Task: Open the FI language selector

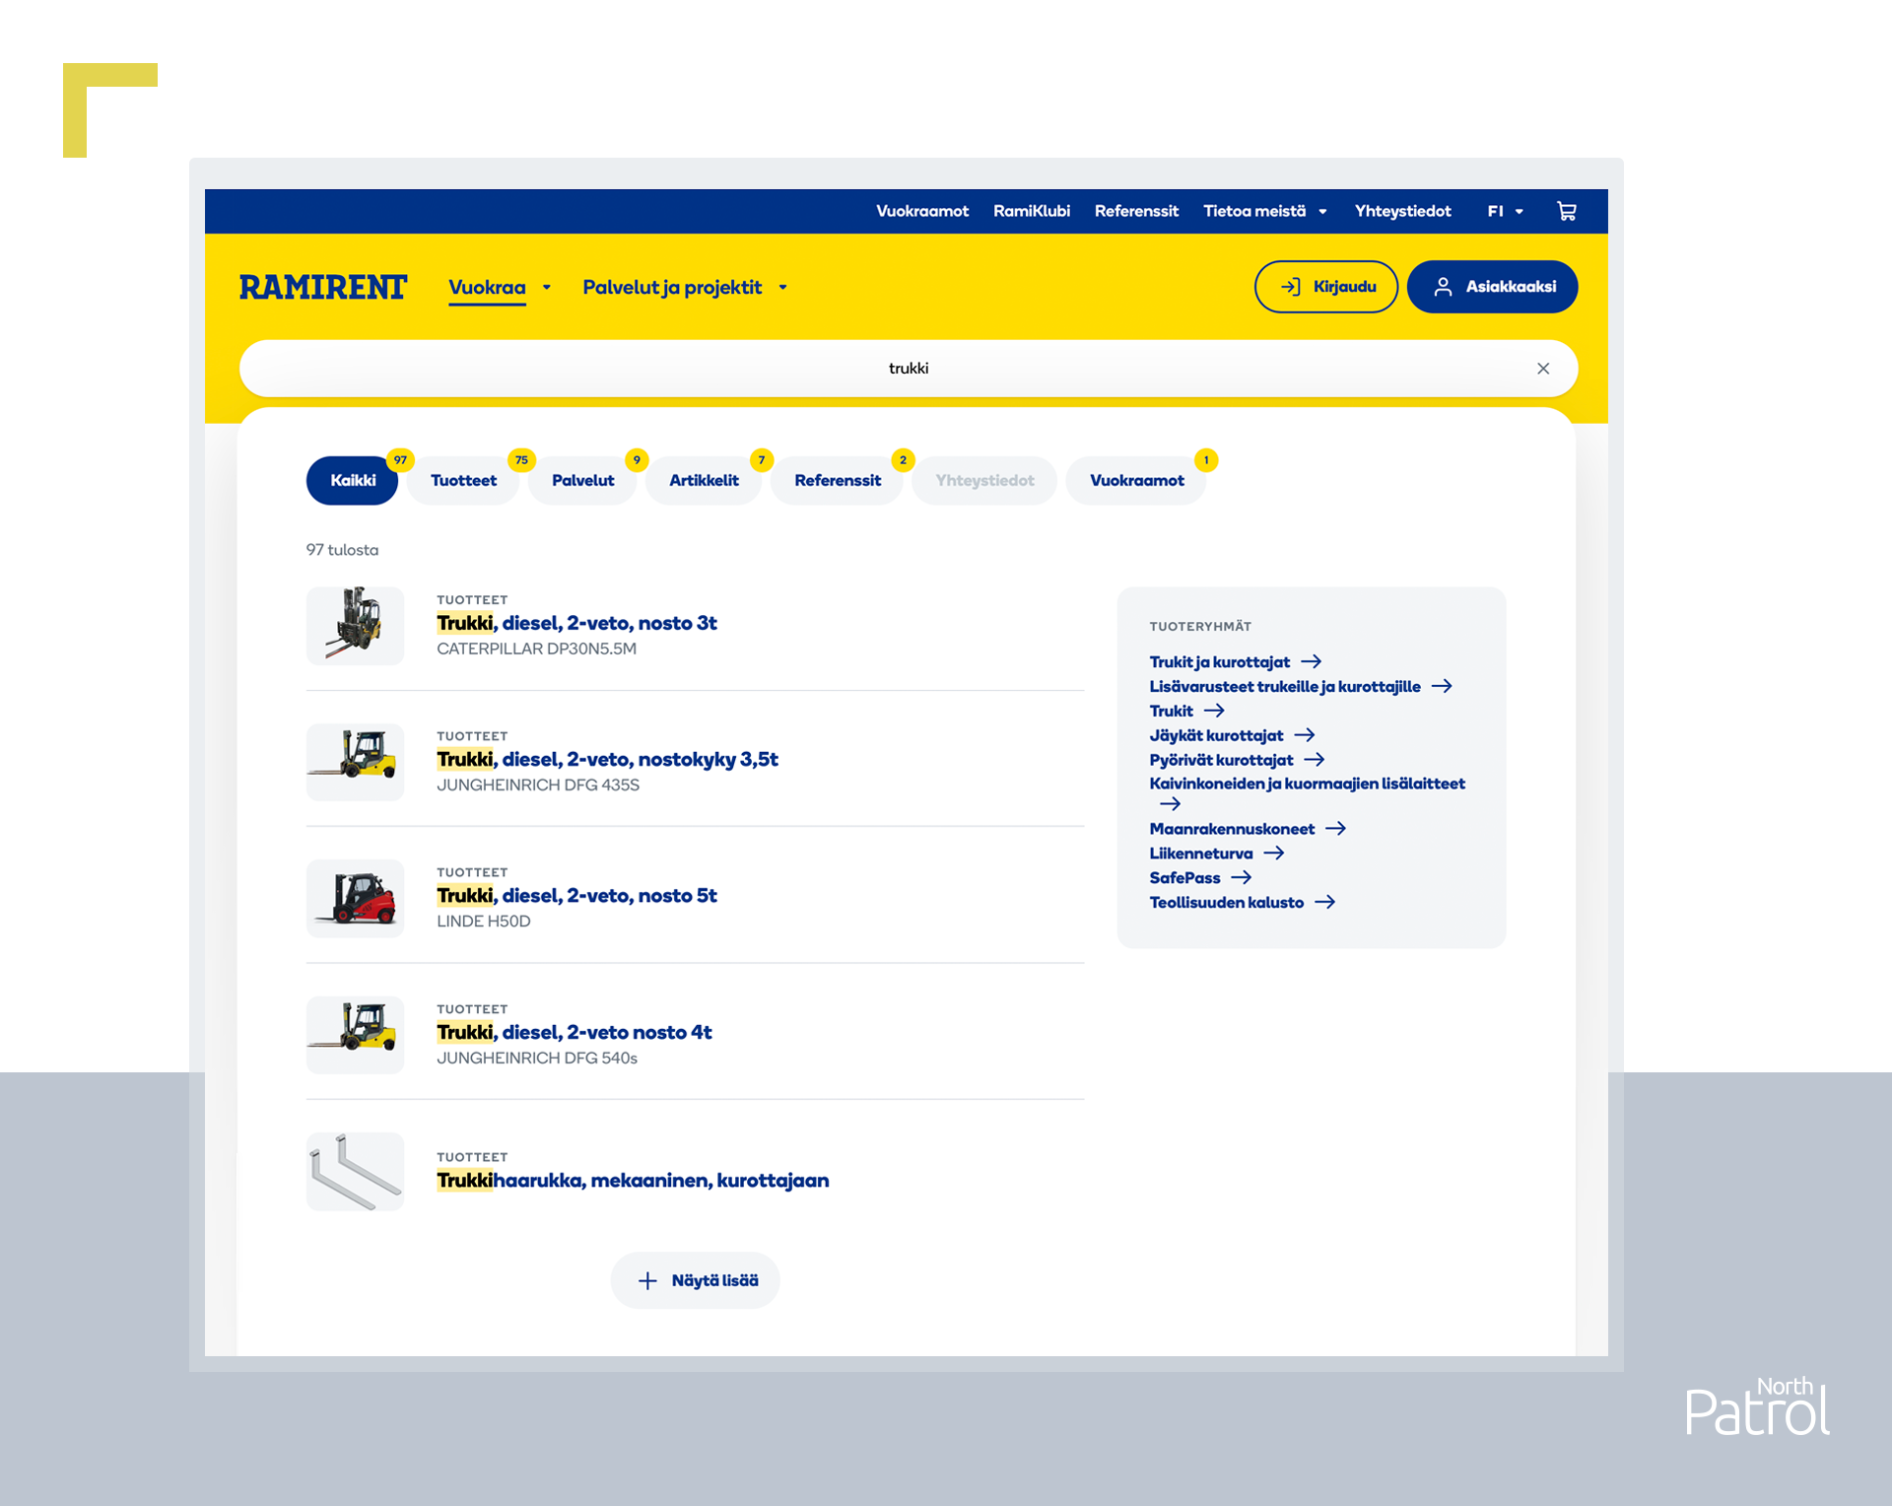Action: point(1506,211)
